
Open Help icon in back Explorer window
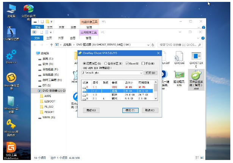[x=203, y=27]
